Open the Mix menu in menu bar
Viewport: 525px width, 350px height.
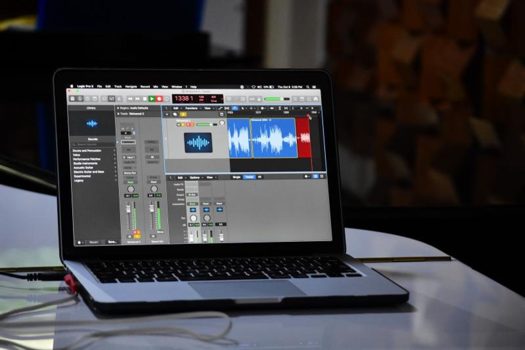[156, 87]
